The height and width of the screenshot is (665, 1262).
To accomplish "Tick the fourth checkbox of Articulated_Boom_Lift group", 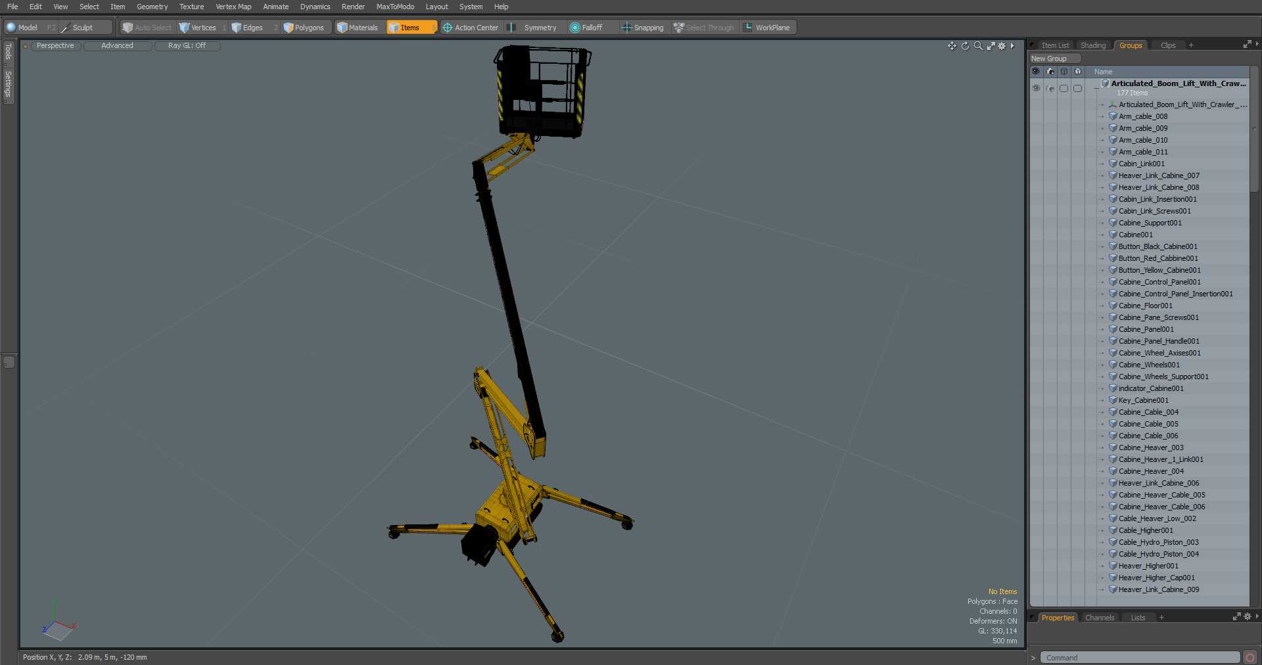I will point(1077,88).
